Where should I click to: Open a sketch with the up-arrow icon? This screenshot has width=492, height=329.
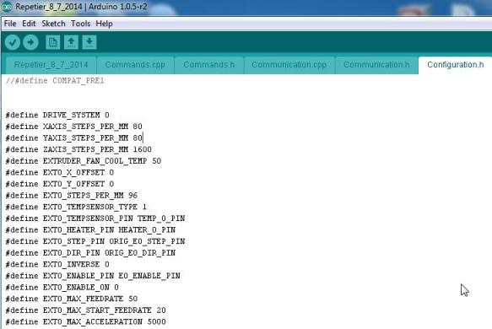coord(71,42)
